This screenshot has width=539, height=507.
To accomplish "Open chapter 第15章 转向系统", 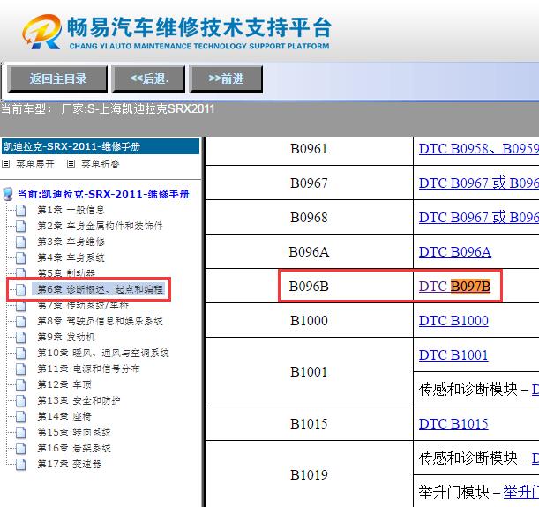I will [x=74, y=432].
